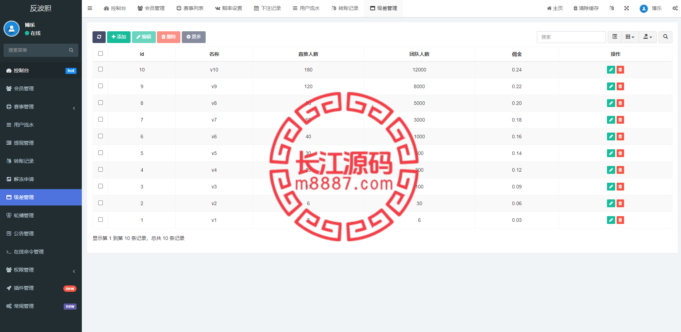Check the checkbox for row v3
681x332 pixels.
coord(100,186)
